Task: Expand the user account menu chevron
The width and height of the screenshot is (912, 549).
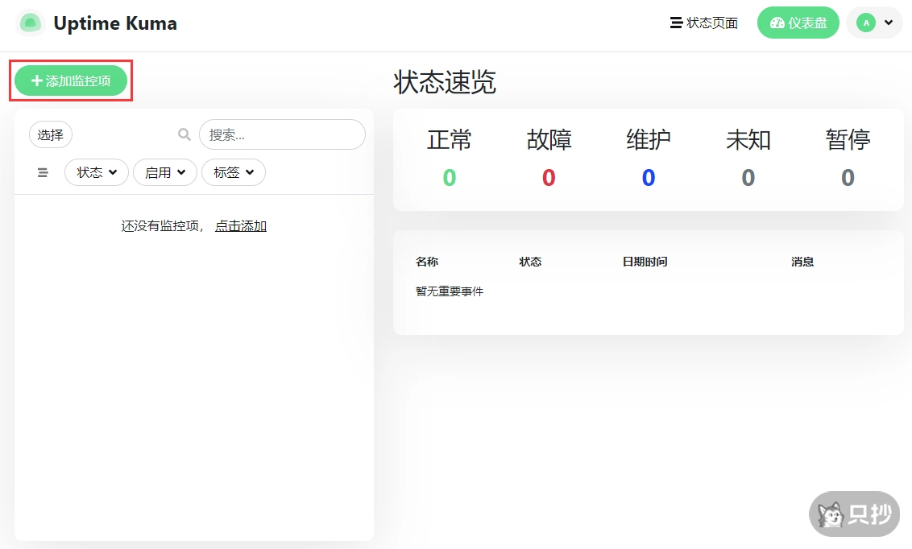Action: [888, 23]
